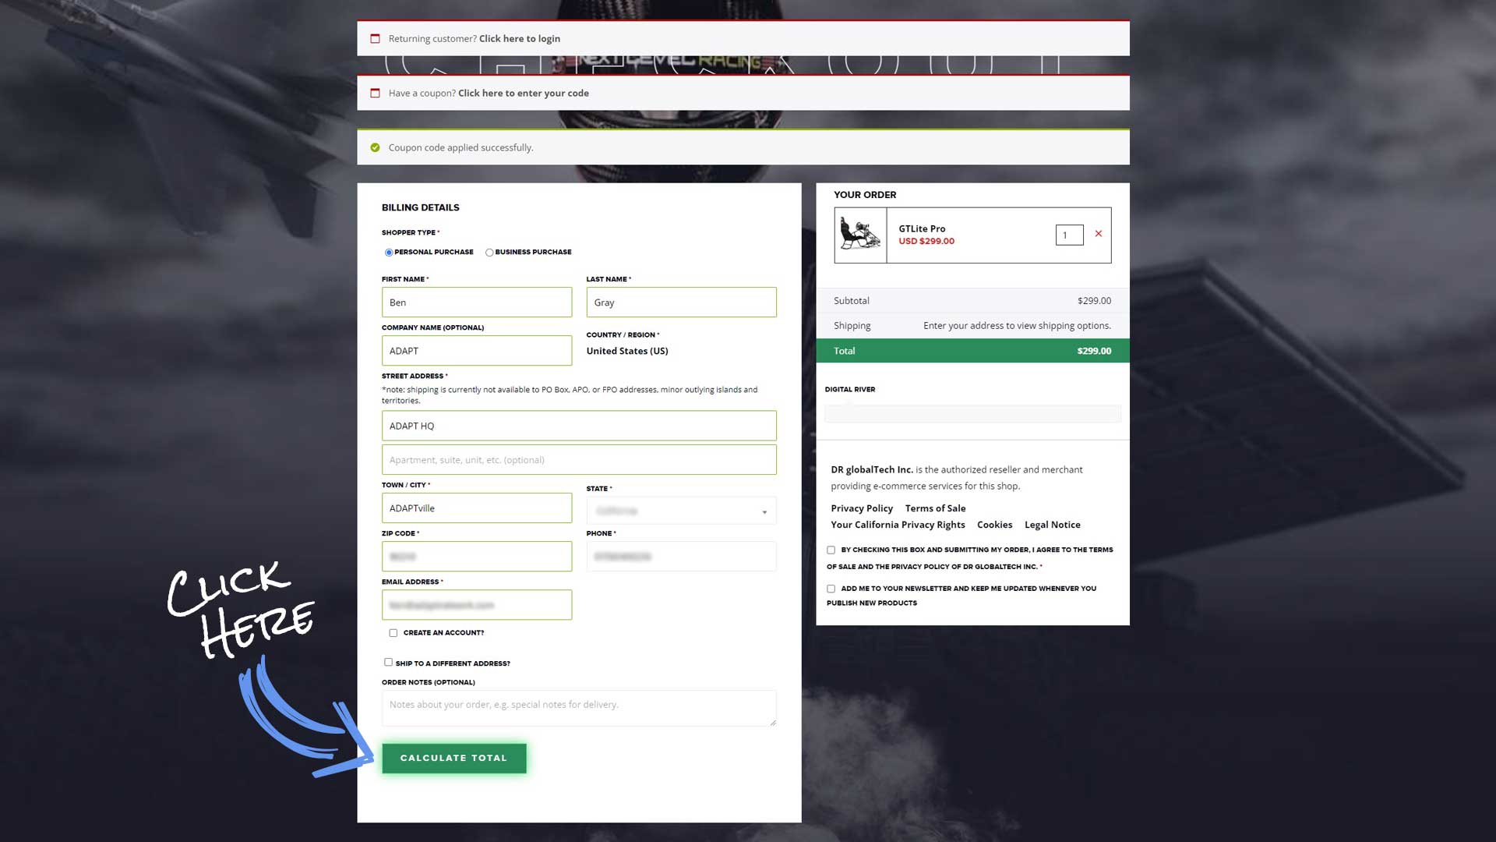Click the returning customer notice icon

(x=375, y=38)
